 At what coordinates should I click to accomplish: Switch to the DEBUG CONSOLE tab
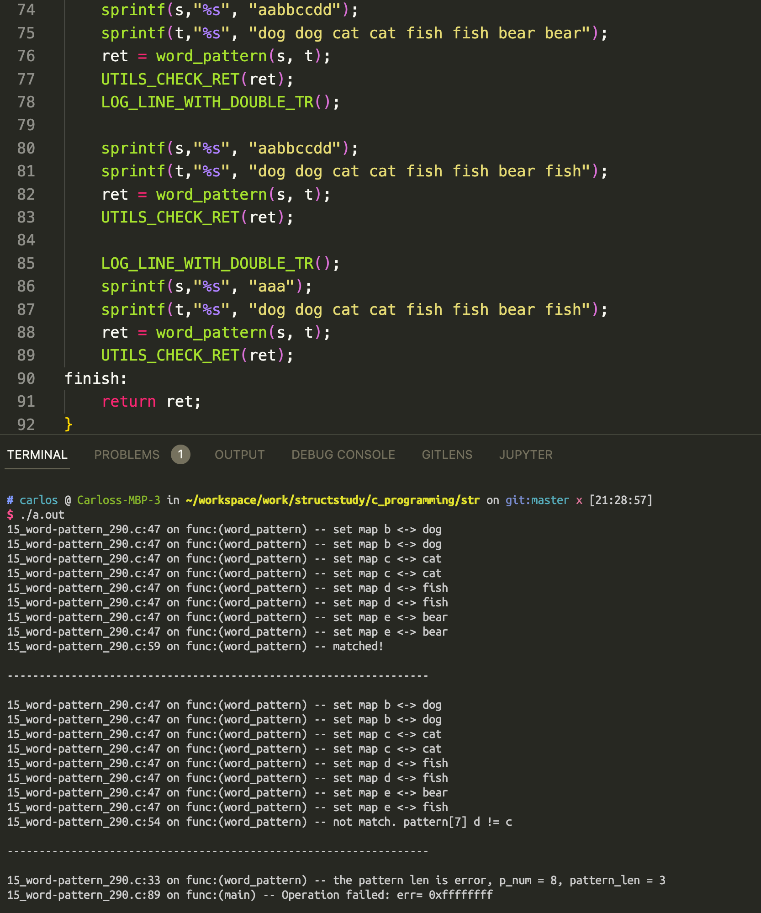point(343,454)
